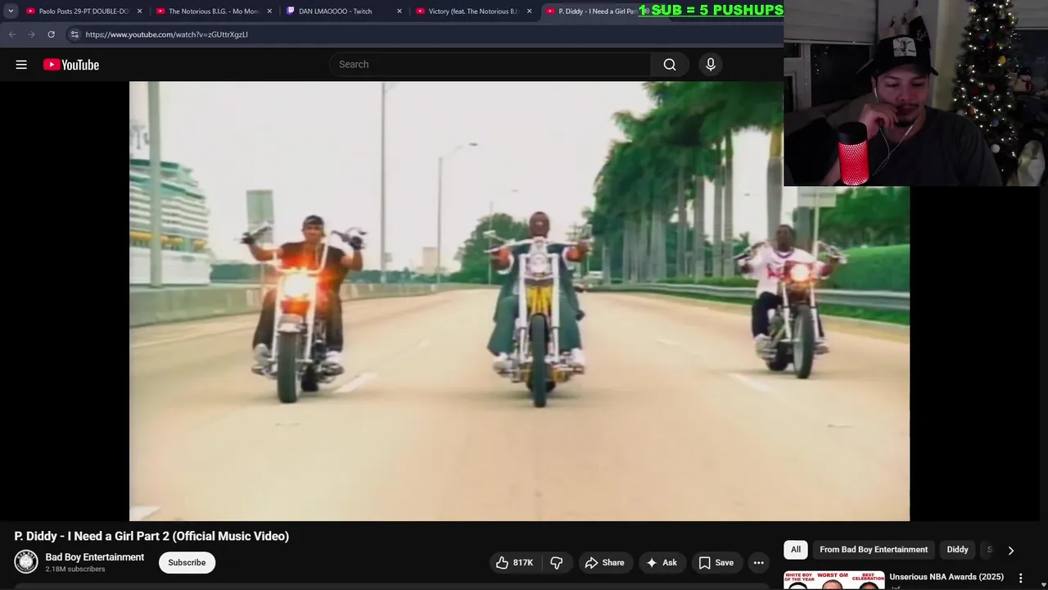Viewport: 1048px width, 590px height.
Task: Select the Diddy filter chip
Action: (x=958, y=550)
